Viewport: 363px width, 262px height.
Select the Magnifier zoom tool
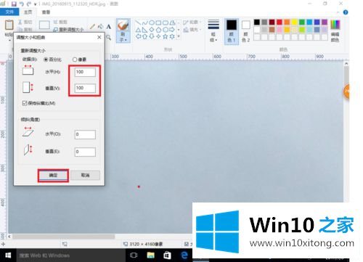(x=109, y=37)
